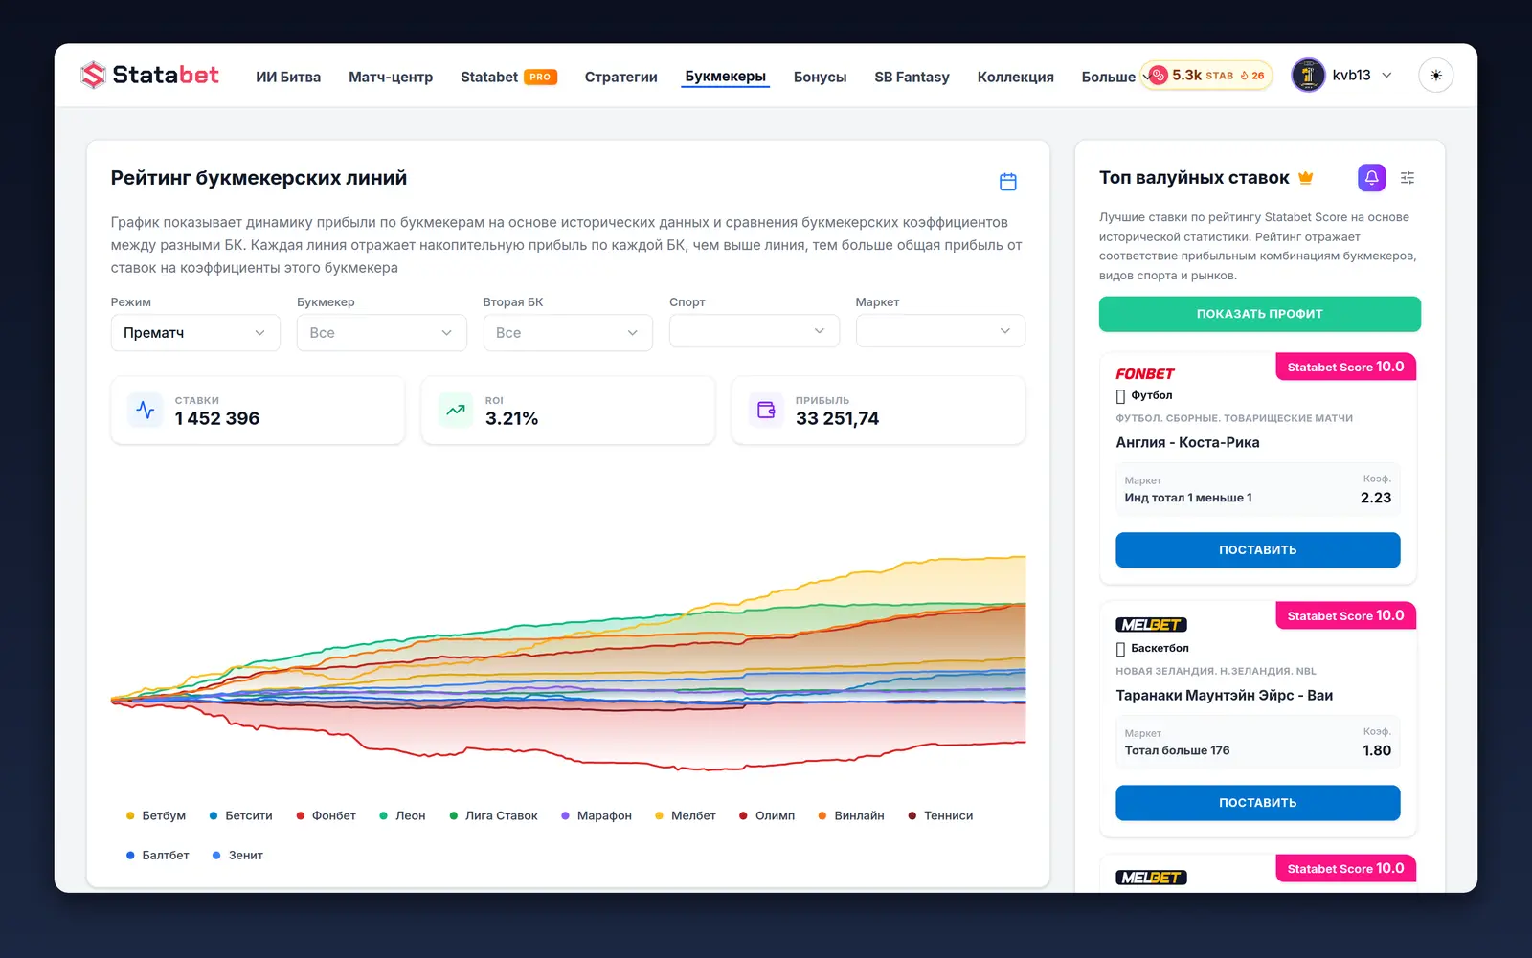Toggle Марафон series in chart legend
This screenshot has height=958, width=1532.
[x=597, y=815]
